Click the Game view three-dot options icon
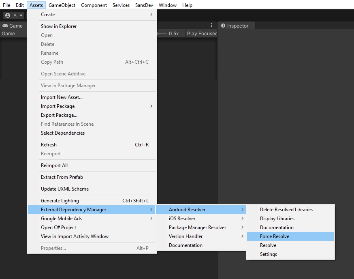 point(211,26)
